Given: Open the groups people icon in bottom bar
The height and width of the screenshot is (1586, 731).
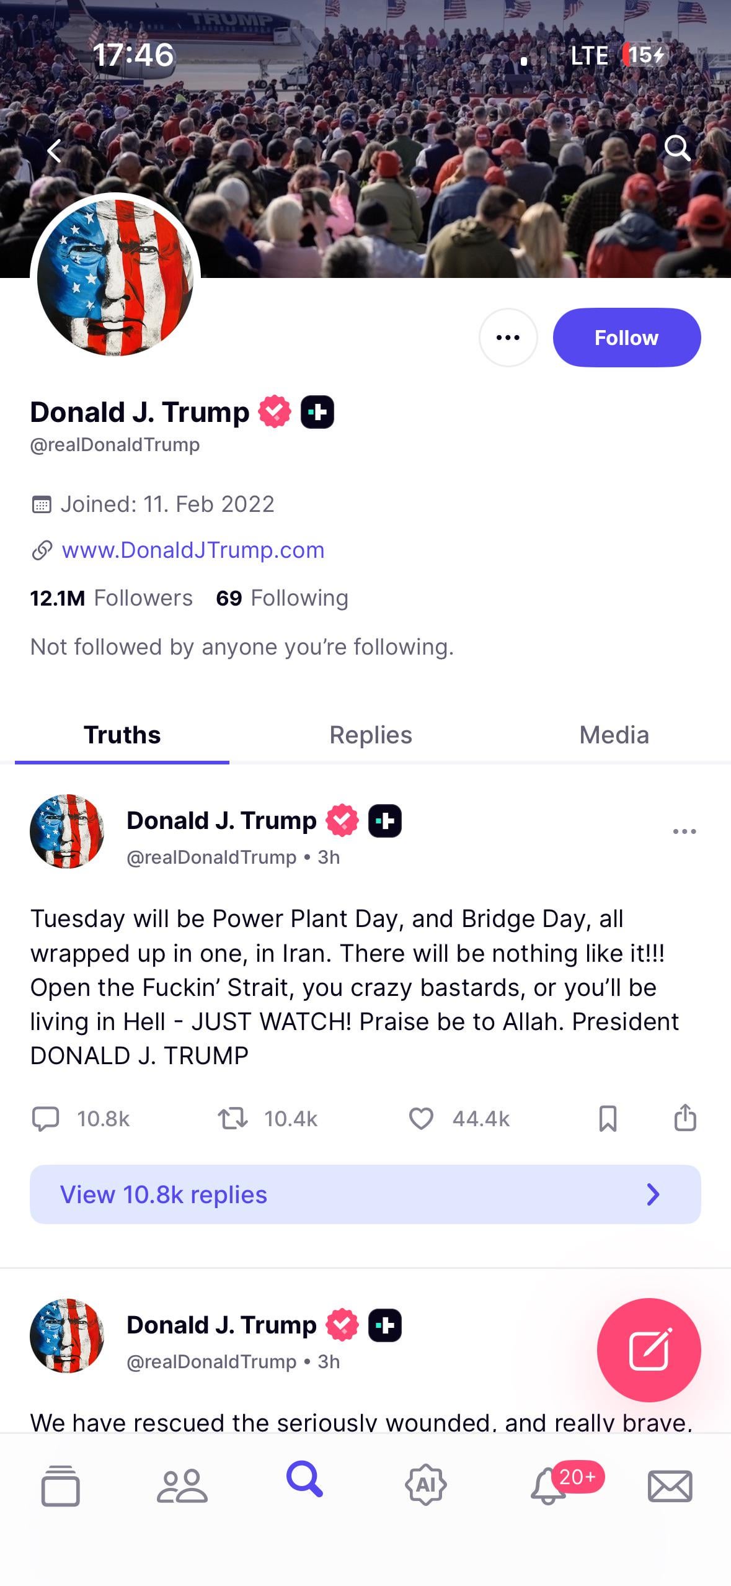Looking at the screenshot, I should point(182,1486).
